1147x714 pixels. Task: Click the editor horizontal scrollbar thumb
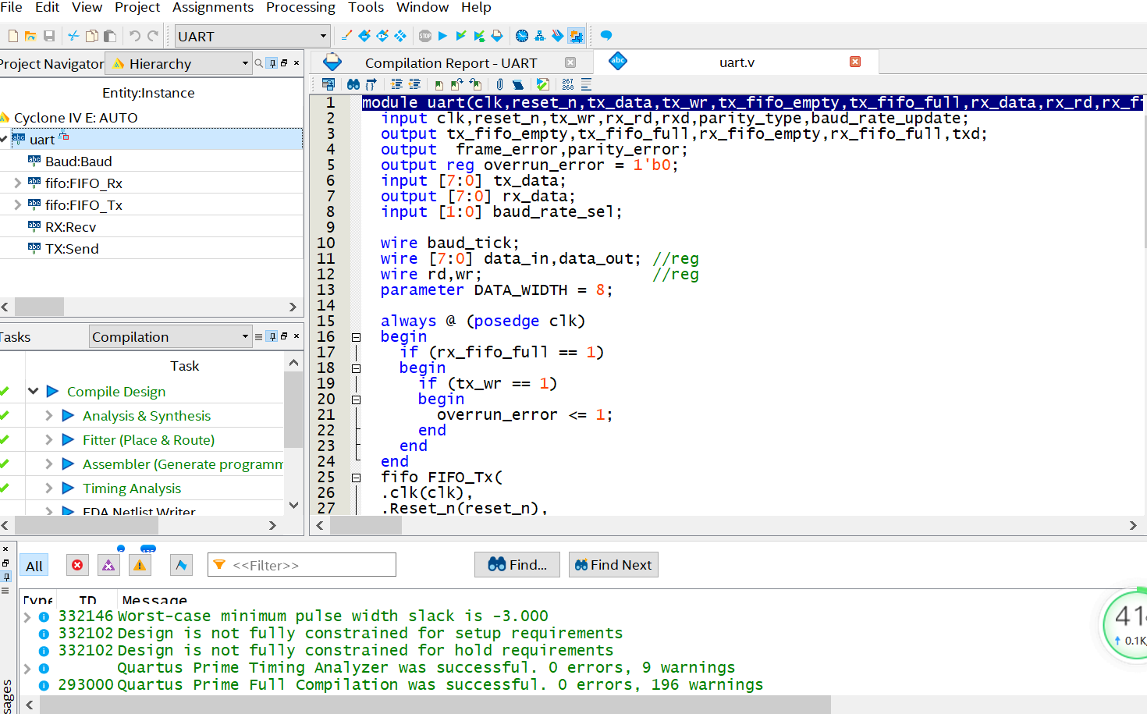(x=366, y=525)
